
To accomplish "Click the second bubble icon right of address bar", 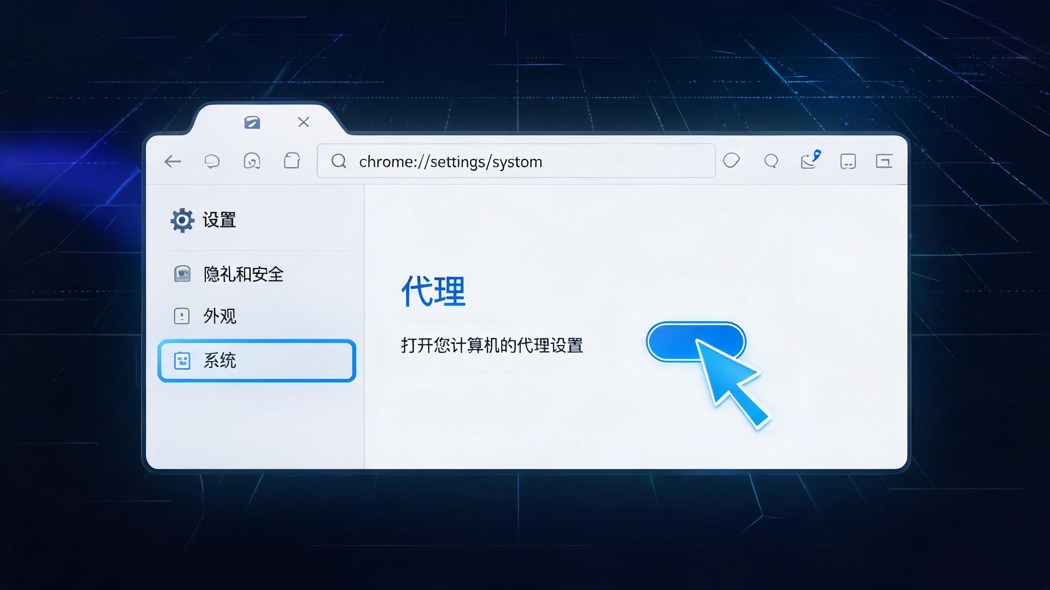I will point(771,161).
